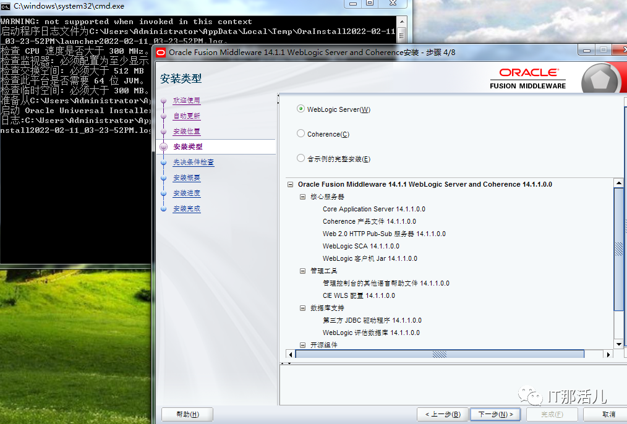627x424 pixels.
Task: Go to the 自动更新 step
Action: click(186, 116)
